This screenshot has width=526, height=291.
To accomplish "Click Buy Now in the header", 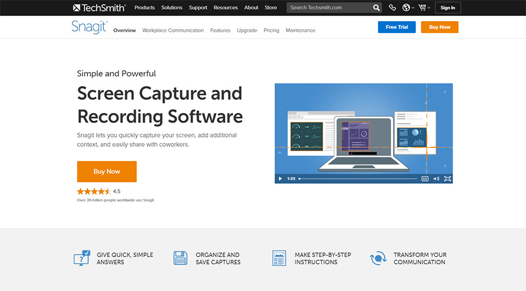I will coord(440,27).
